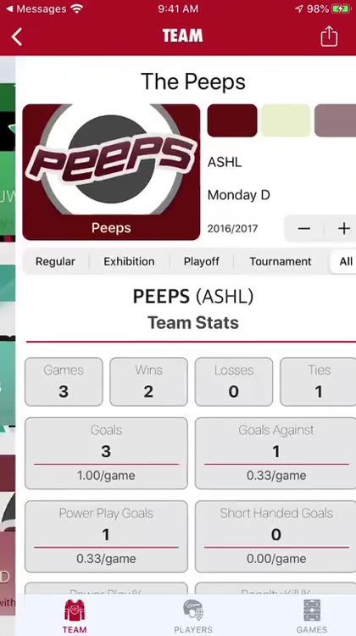The image size is (356, 636).
Task: Tap the Power Play Goals card
Action: pyautogui.click(x=106, y=536)
